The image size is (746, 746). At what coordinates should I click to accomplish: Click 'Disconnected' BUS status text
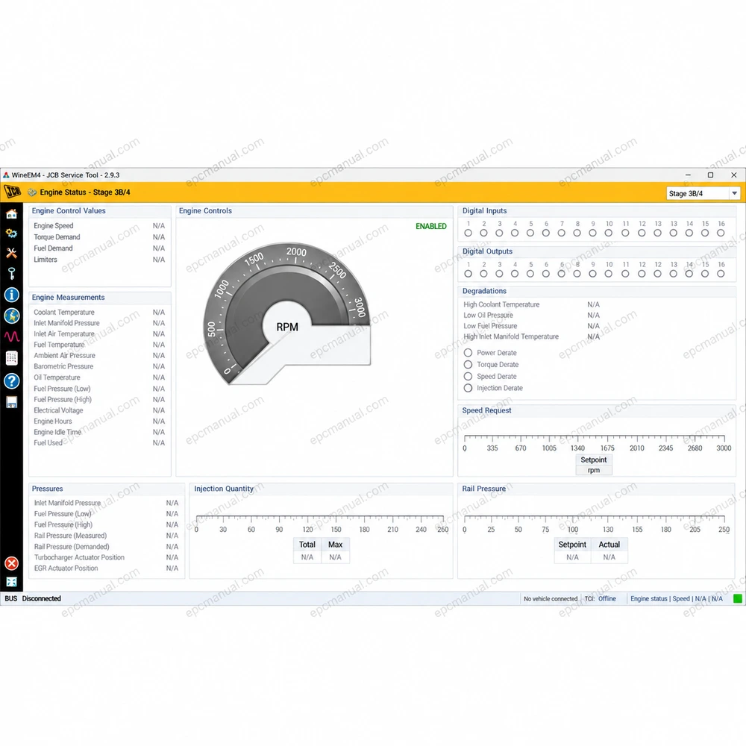pyautogui.click(x=41, y=598)
